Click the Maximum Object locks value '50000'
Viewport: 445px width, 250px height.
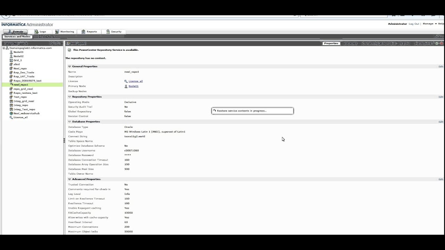(129, 232)
